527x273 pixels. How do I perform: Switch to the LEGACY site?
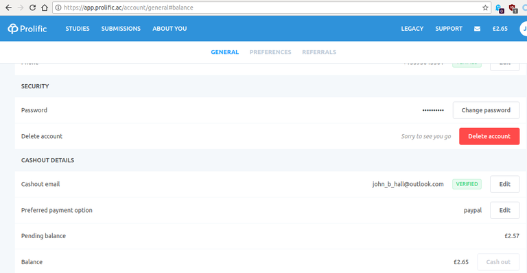pyautogui.click(x=412, y=29)
